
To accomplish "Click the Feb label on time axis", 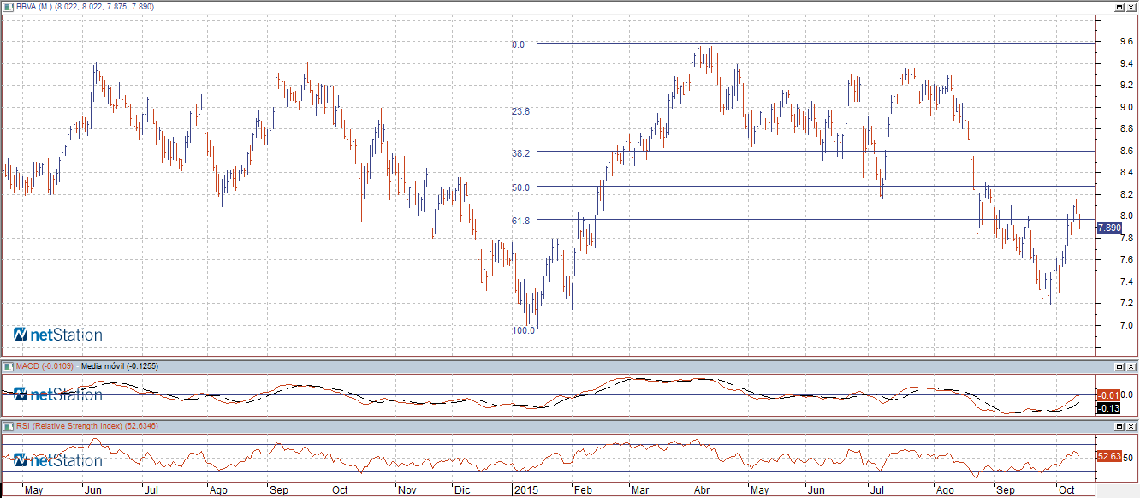I will 583,491.
